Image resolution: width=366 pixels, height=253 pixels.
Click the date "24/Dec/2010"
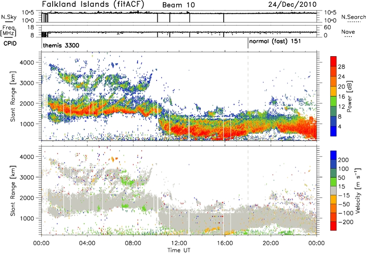pyautogui.click(x=292, y=5)
